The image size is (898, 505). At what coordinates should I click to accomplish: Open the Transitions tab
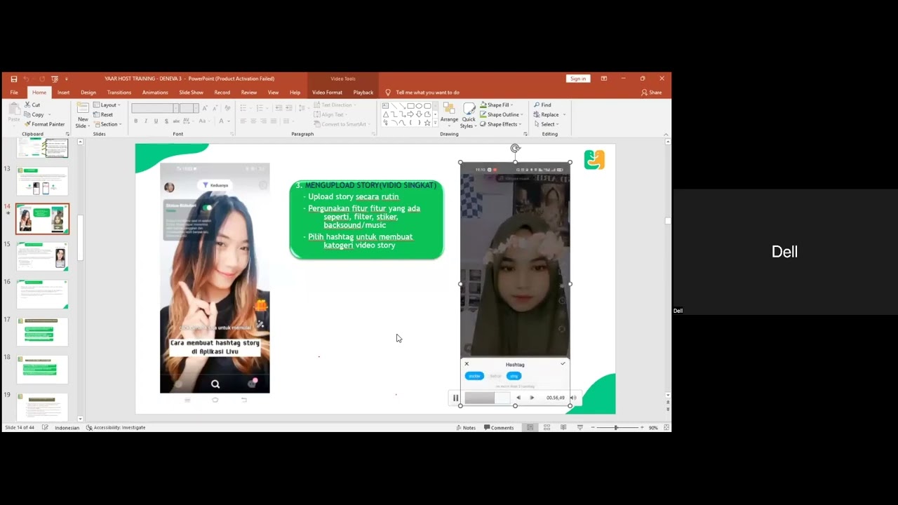(119, 92)
